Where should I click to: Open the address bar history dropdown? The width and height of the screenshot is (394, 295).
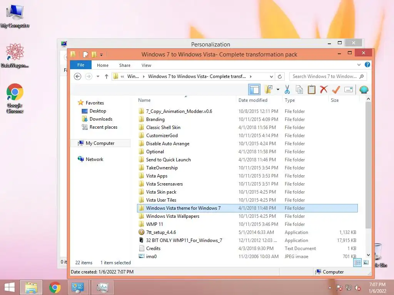(271, 76)
